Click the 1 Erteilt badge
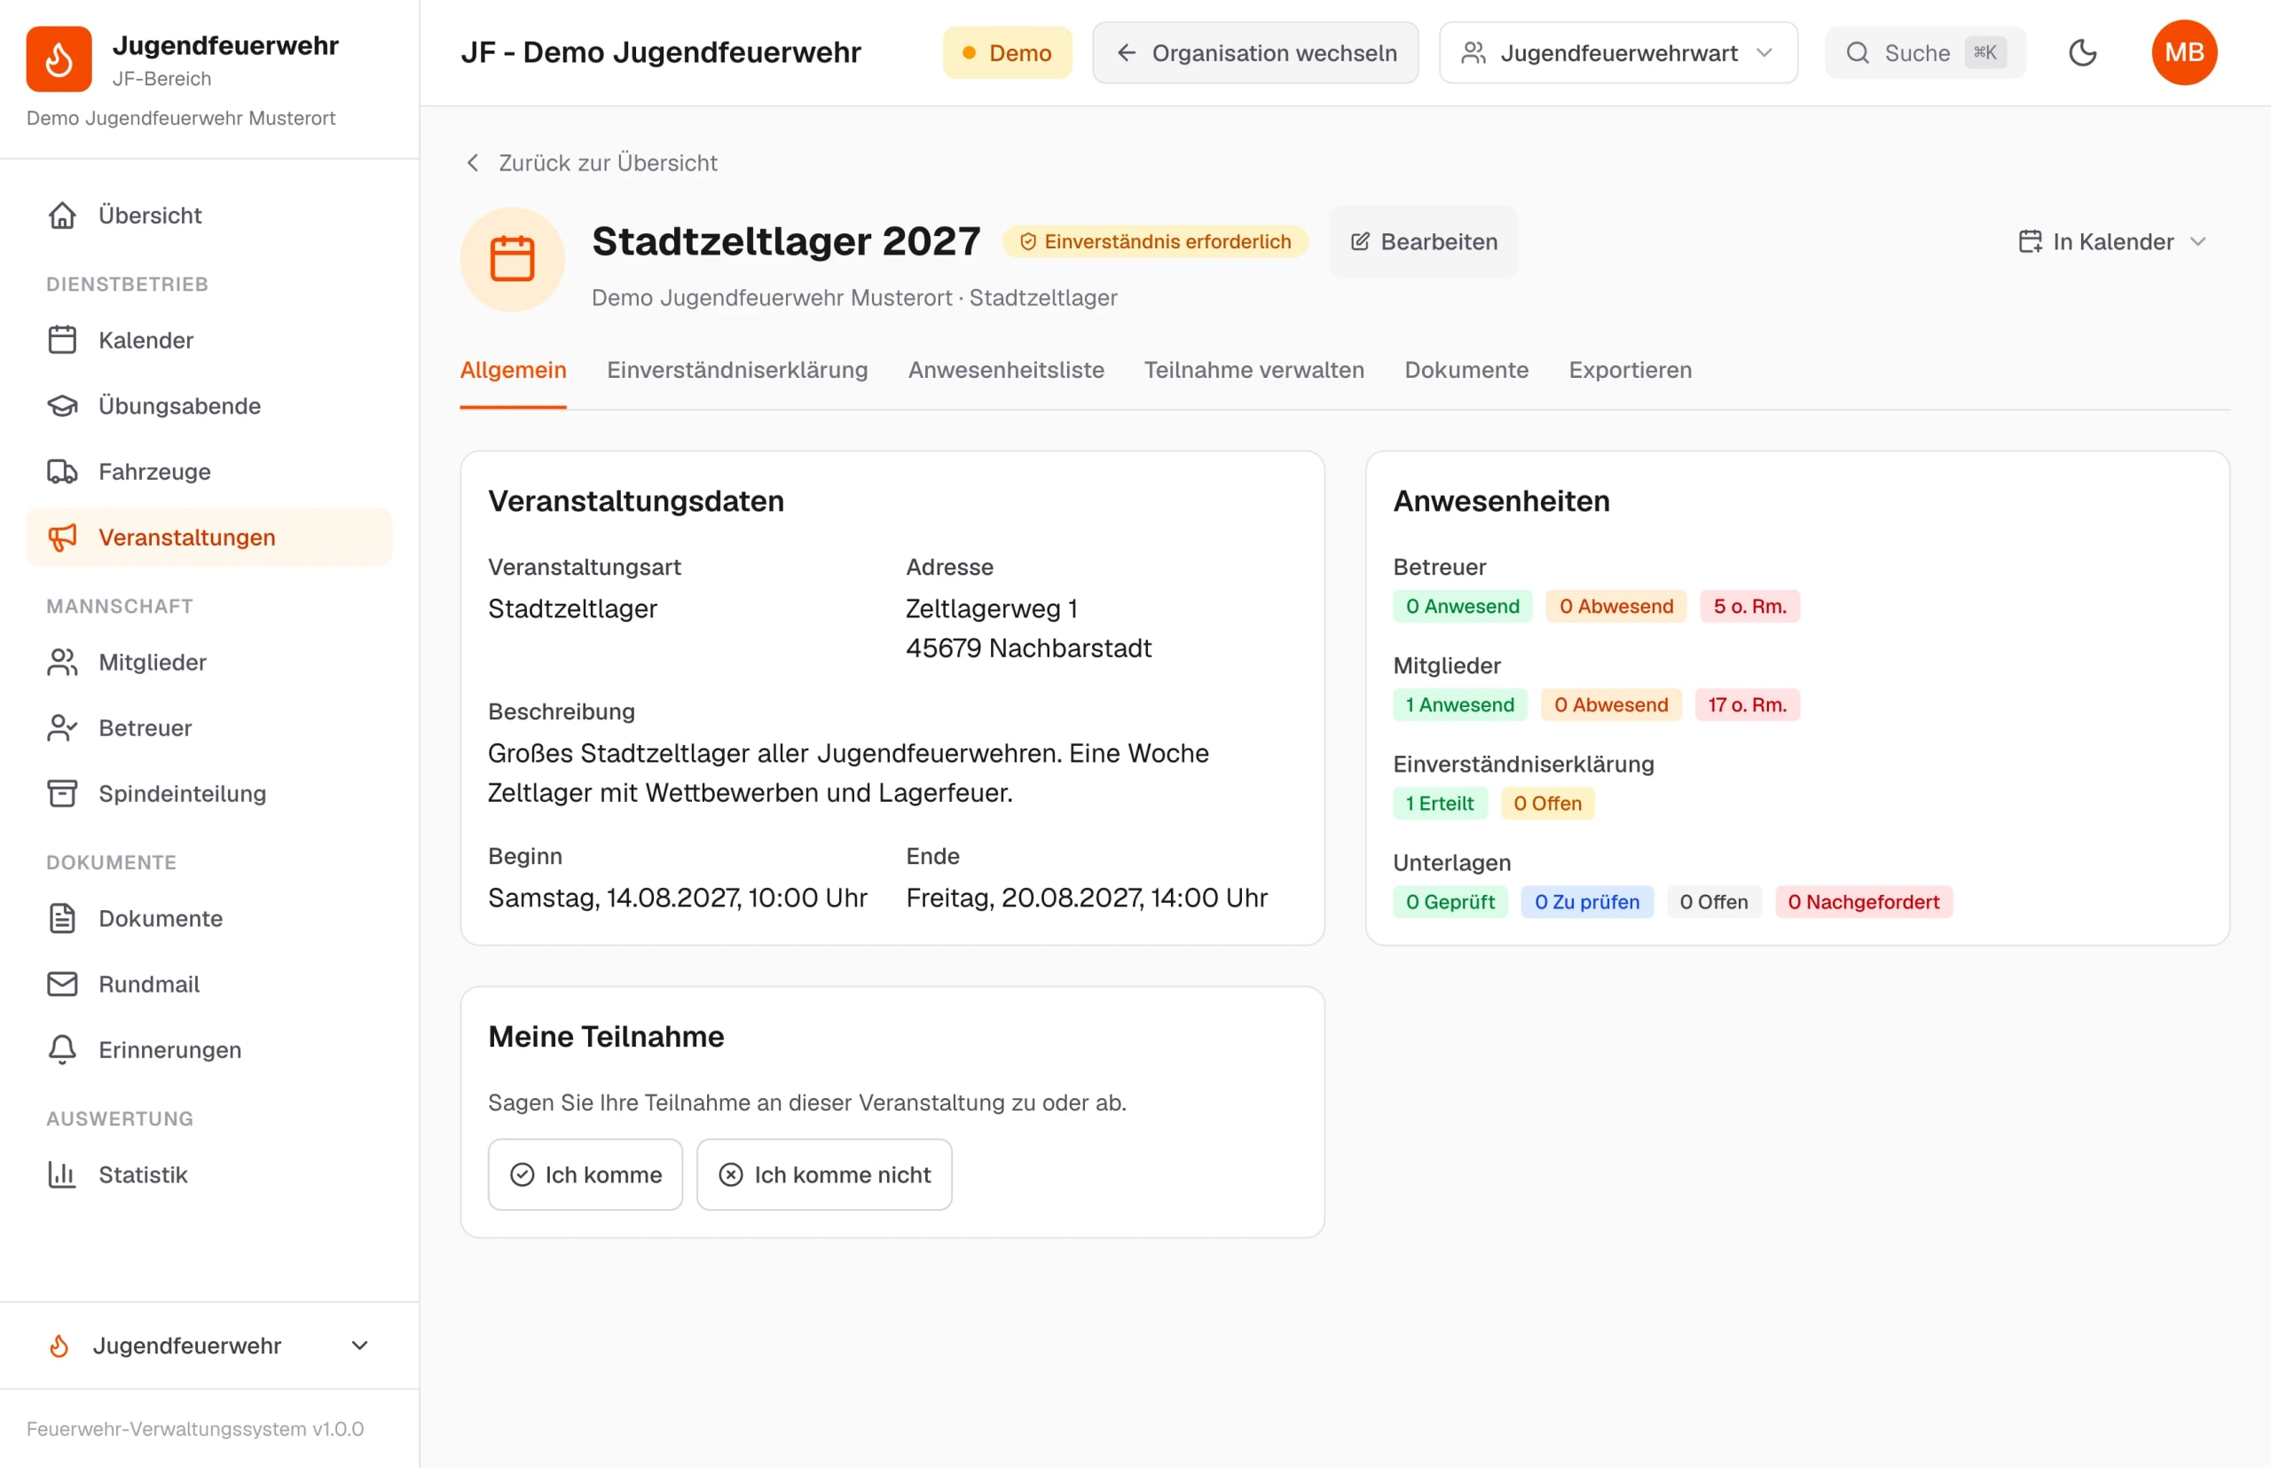The height and width of the screenshot is (1468, 2271). pos(1440,804)
